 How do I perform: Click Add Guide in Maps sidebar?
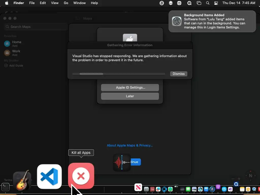pos(14,66)
